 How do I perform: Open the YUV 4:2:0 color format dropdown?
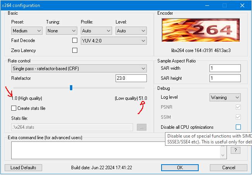coord(114,41)
